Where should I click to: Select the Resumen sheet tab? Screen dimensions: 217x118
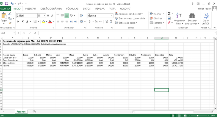(21, 112)
